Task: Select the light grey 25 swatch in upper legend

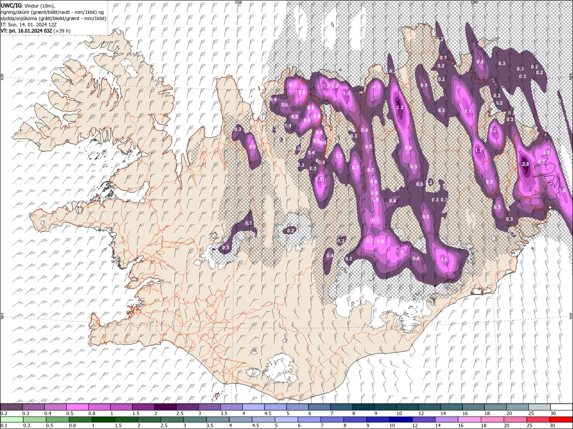Action: click(x=539, y=407)
